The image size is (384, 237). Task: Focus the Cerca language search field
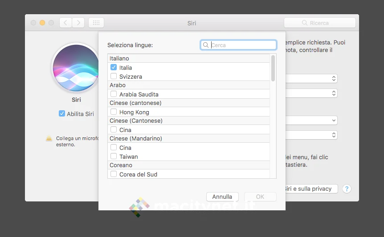pyautogui.click(x=238, y=45)
